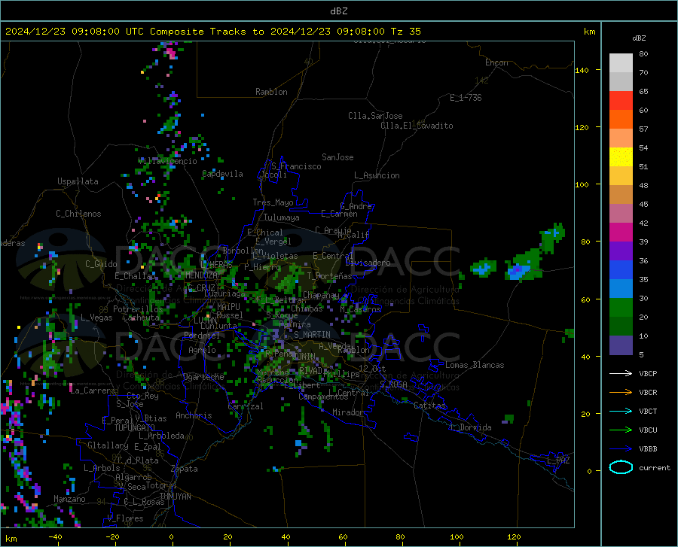Screen dimensions: 678x547
Task: Click the Manzano map label
Action: click(69, 499)
